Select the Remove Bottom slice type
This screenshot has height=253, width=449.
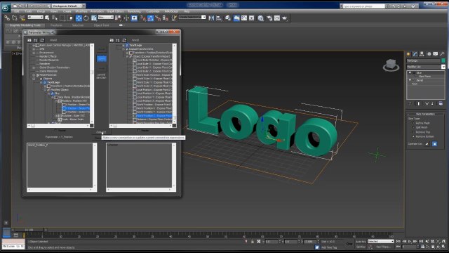(x=413, y=136)
